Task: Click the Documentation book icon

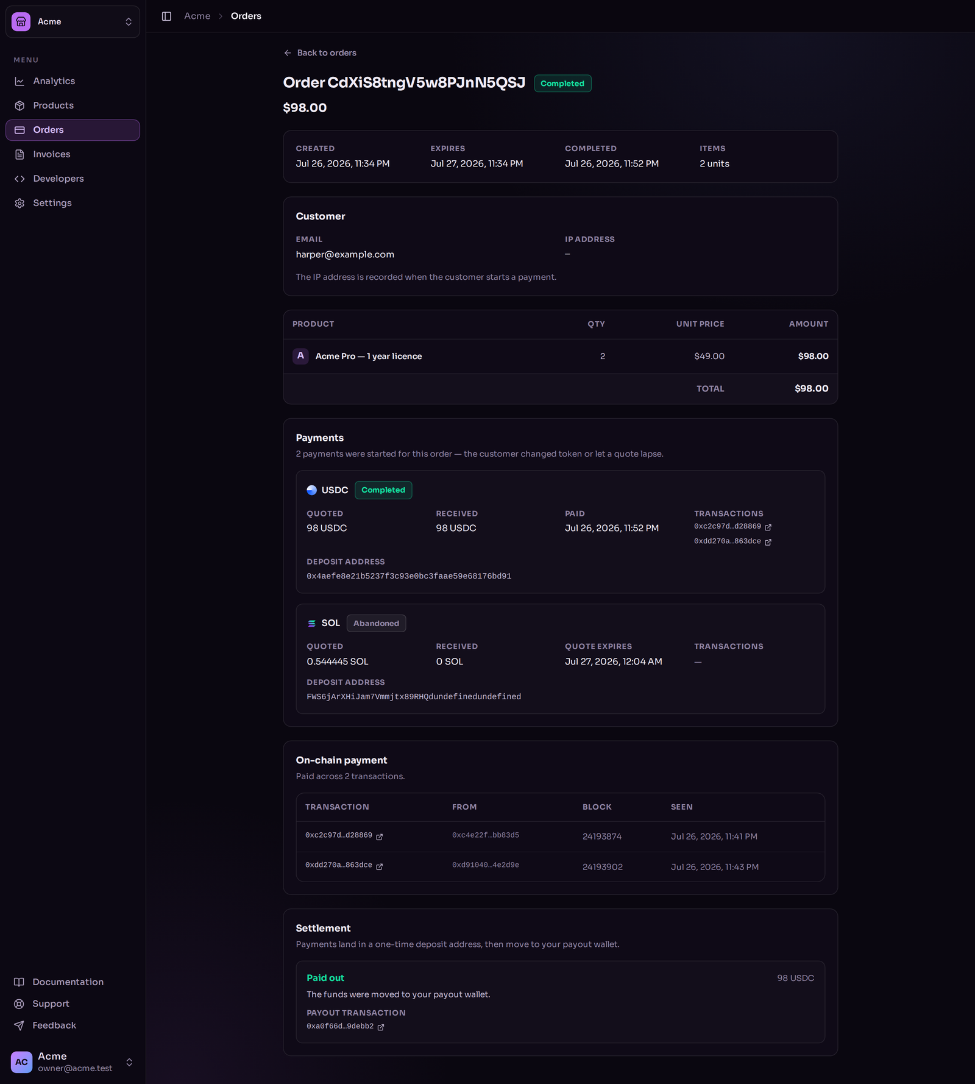Action: [x=19, y=982]
